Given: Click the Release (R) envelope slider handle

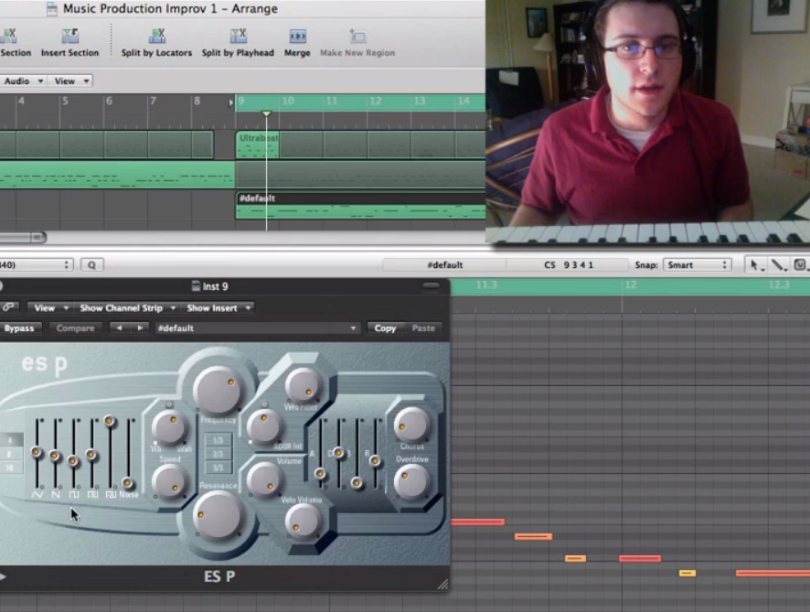Looking at the screenshot, I should tap(375, 460).
